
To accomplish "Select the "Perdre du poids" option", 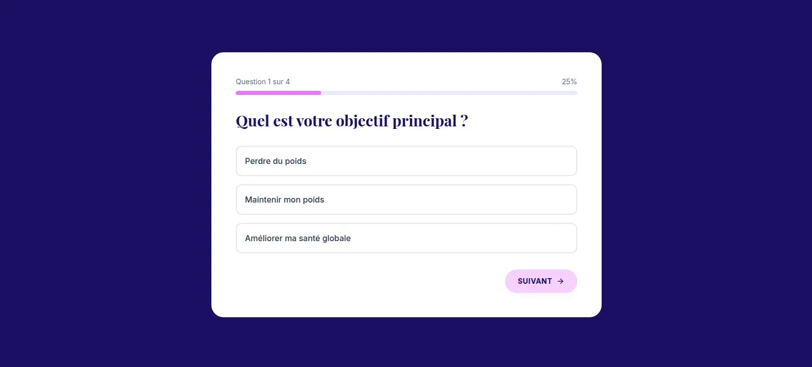I will click(x=406, y=161).
